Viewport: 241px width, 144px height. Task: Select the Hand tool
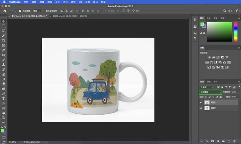[x=3, y=113]
